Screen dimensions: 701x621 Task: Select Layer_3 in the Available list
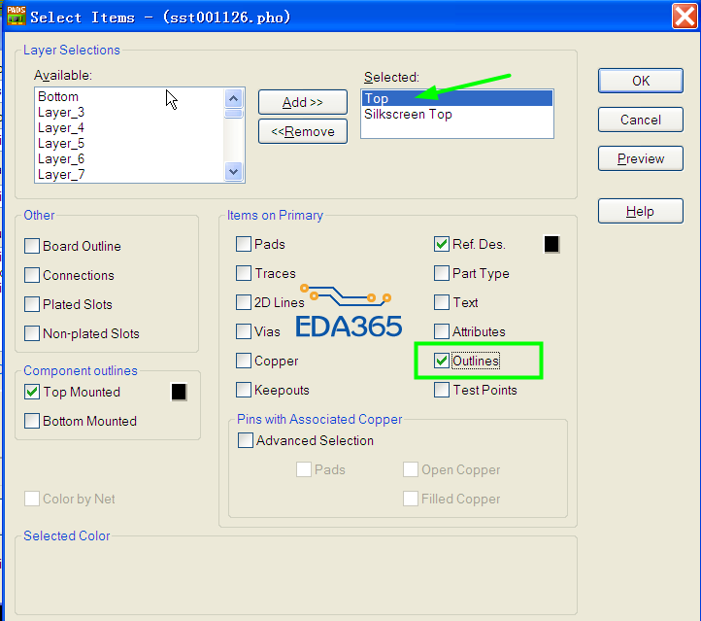[x=129, y=113]
